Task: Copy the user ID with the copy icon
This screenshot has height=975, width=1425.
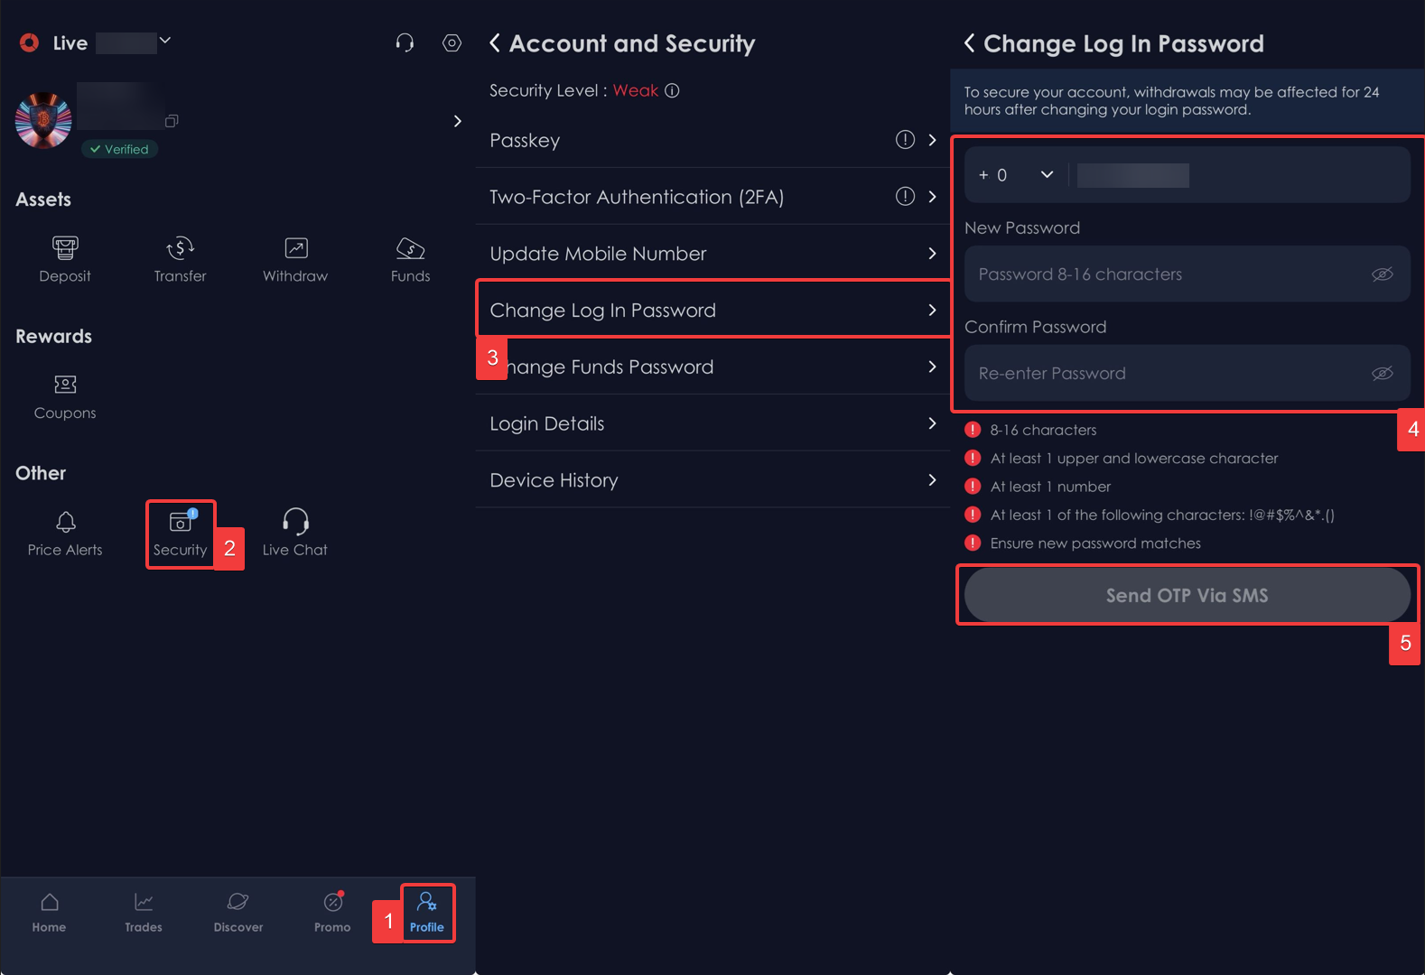Action: pos(172,120)
